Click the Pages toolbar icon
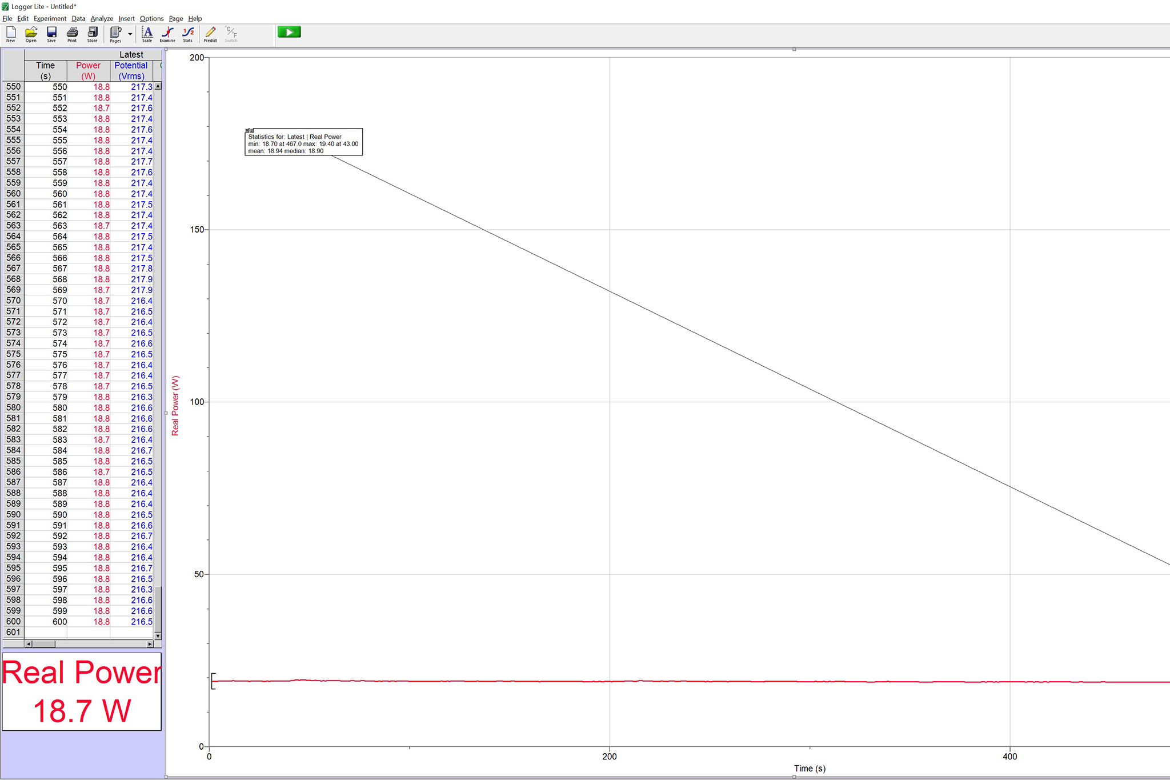 [x=115, y=34]
